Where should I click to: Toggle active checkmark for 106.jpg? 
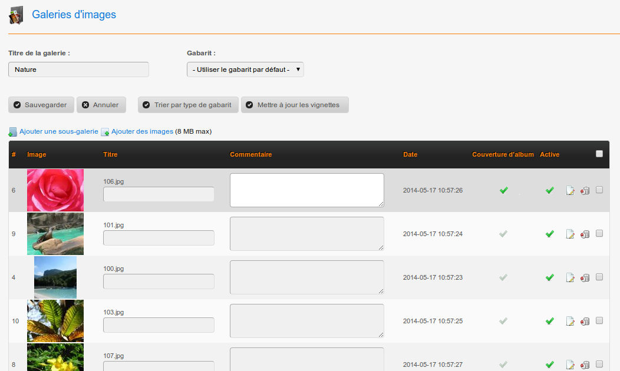pyautogui.click(x=549, y=190)
